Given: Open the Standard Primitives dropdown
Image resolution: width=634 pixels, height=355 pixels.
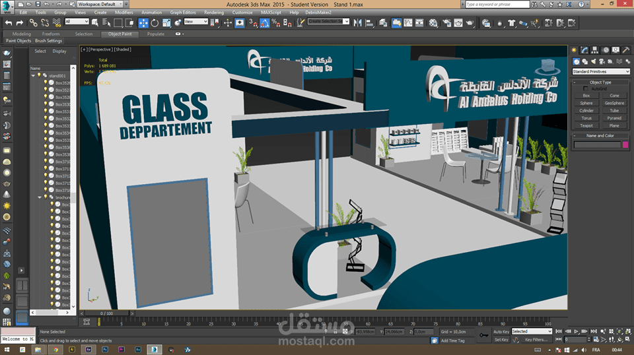Looking at the screenshot, I should coord(601,71).
